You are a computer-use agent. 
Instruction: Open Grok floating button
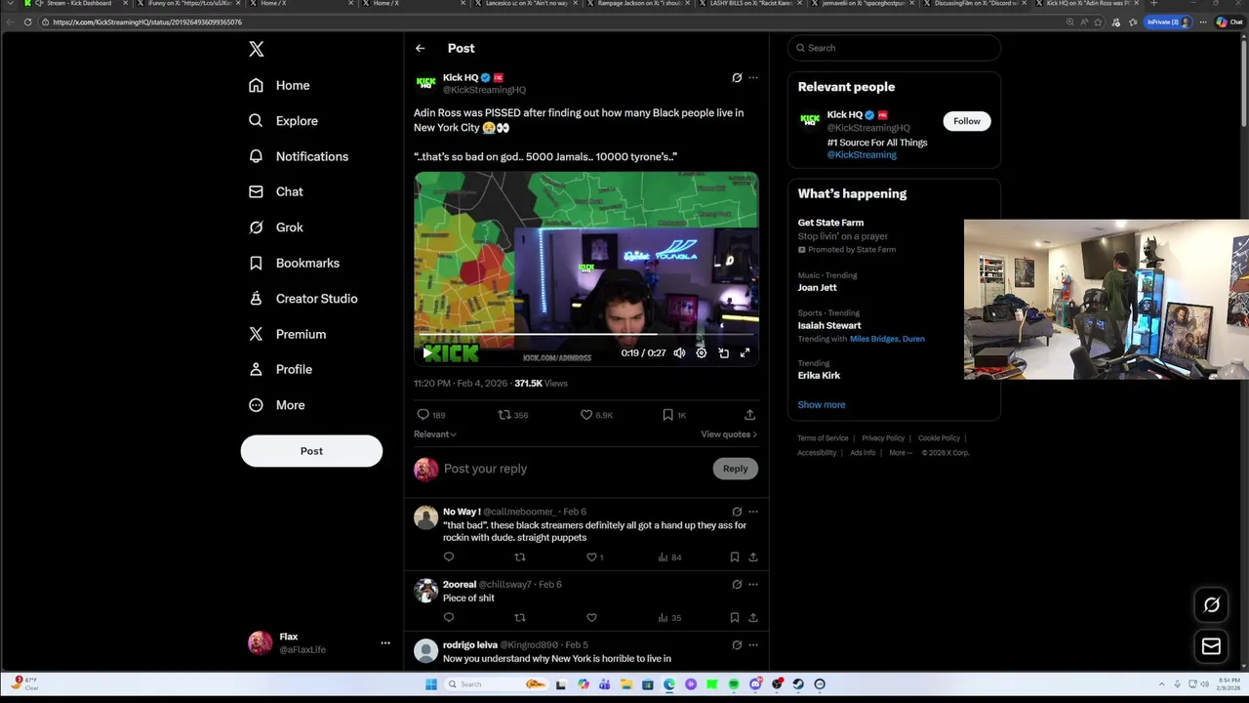1211,605
